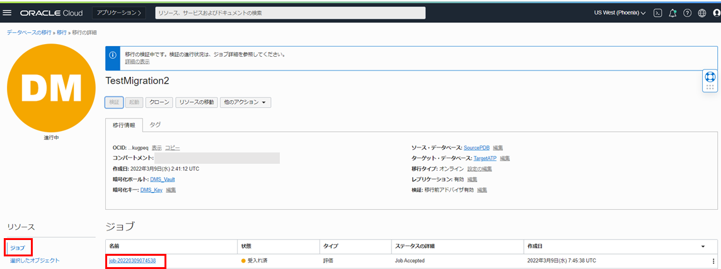Click the リソースの移動 button
This screenshot has width=721, height=269.
pos(196,102)
